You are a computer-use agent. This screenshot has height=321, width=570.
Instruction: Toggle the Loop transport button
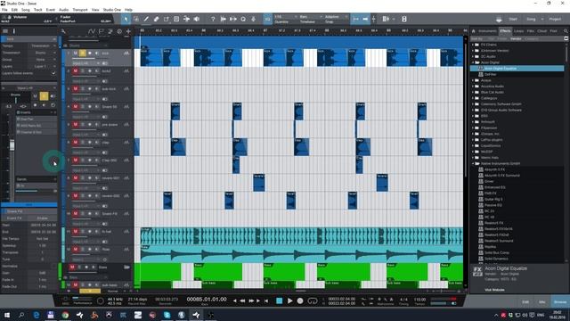pos(313,300)
